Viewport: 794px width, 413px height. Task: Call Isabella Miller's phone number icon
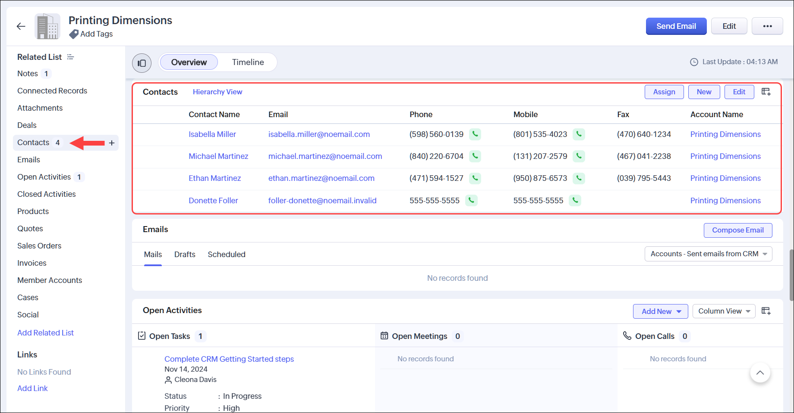point(475,134)
